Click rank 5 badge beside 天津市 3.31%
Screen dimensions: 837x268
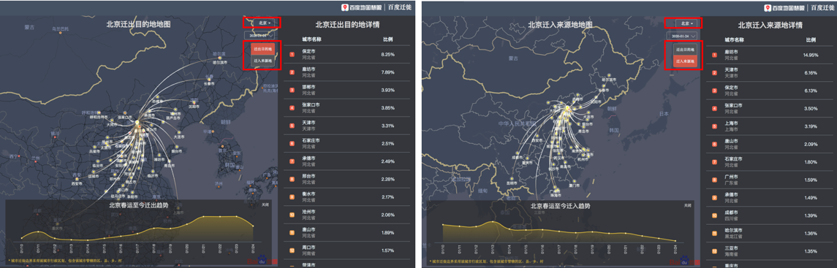(x=292, y=125)
